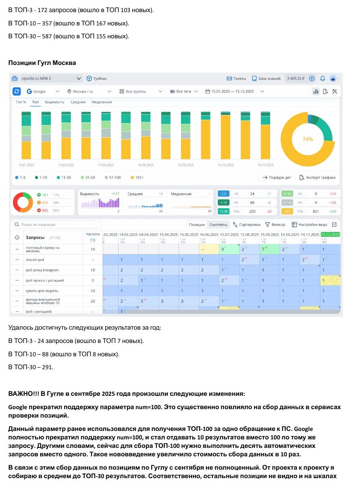350x487 pixels.
Task: Toggle the 1-3 legend series
Action: tap(21, 177)
